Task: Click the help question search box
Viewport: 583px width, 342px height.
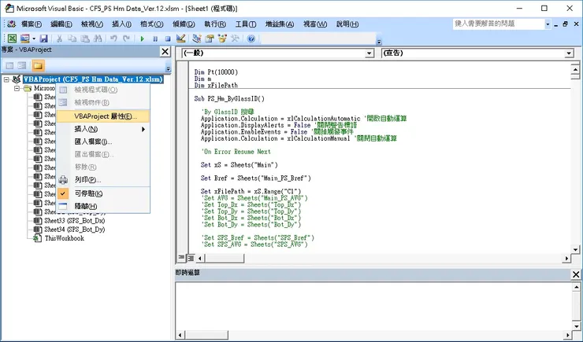Action: (511, 24)
